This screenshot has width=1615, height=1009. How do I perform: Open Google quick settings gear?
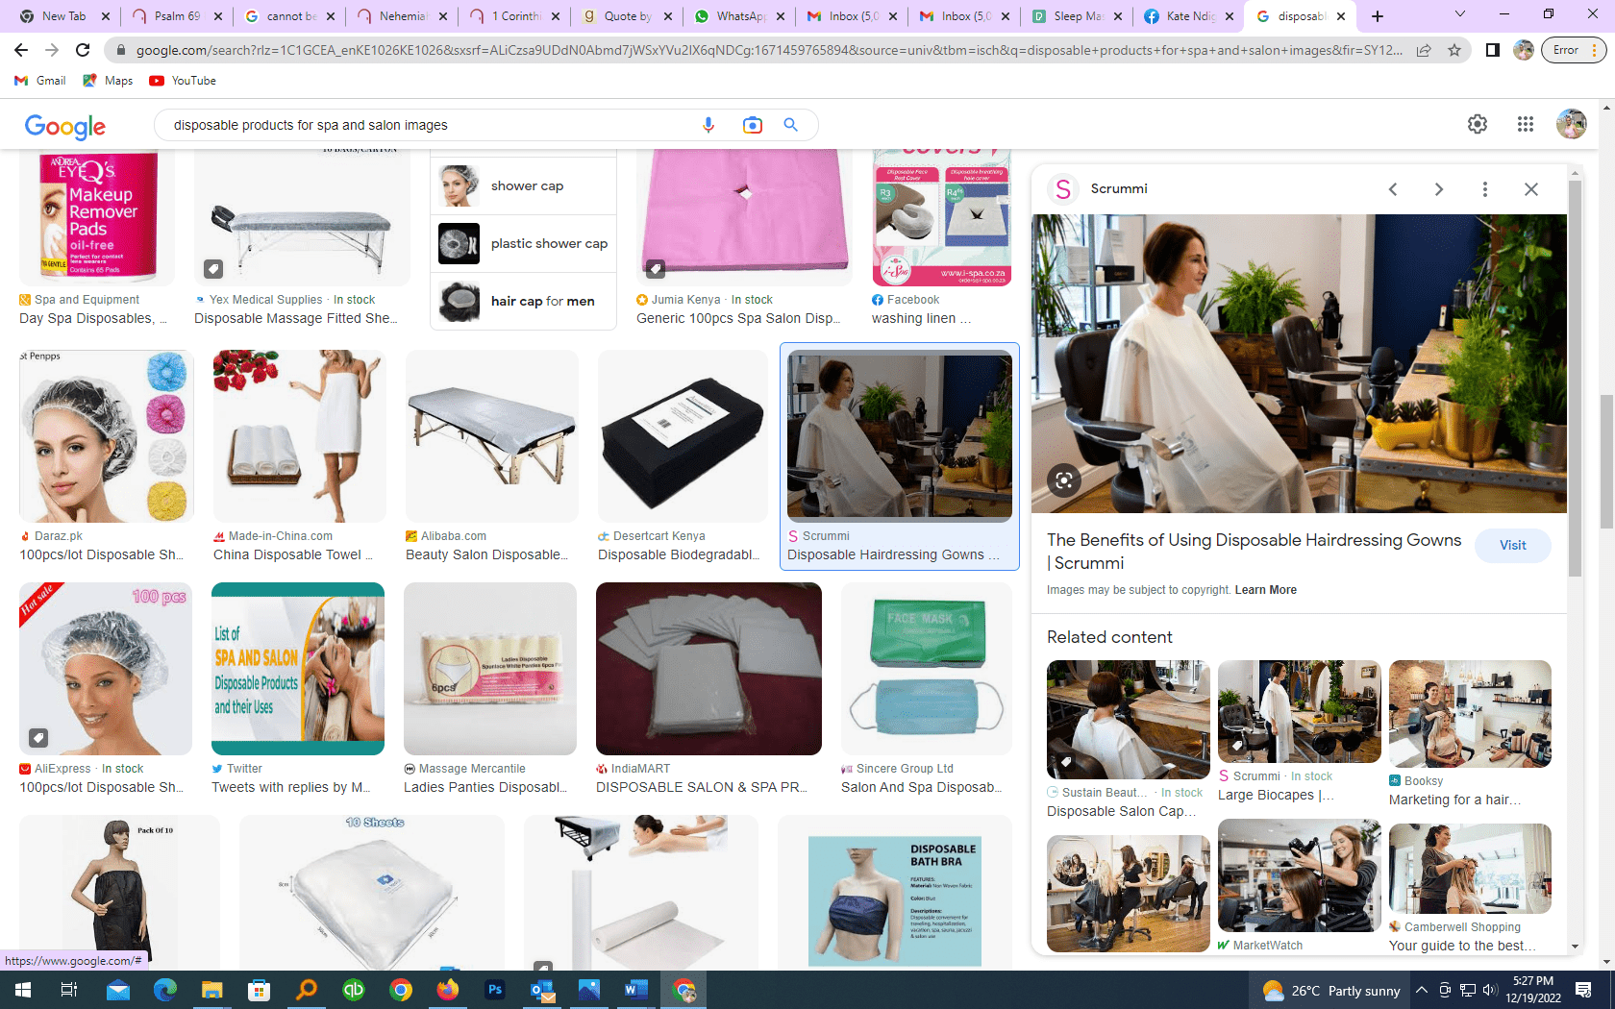point(1477,124)
